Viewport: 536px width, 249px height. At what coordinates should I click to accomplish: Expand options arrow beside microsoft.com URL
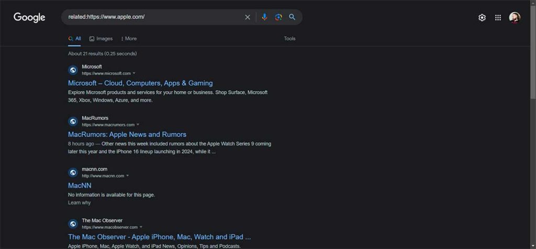coord(134,73)
